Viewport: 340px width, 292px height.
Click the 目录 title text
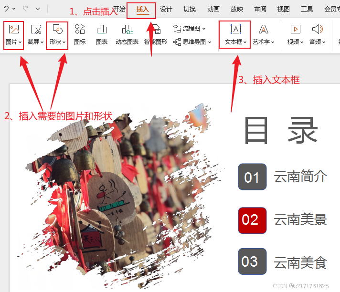pos(281,130)
